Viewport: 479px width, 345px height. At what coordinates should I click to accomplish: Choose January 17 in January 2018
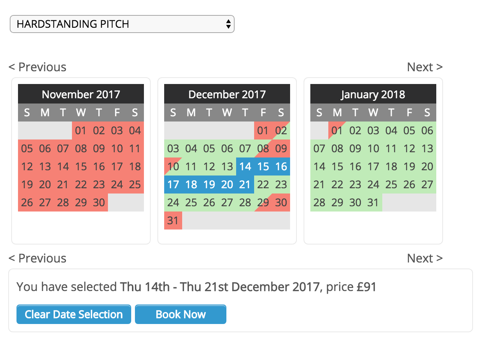[x=373, y=166]
